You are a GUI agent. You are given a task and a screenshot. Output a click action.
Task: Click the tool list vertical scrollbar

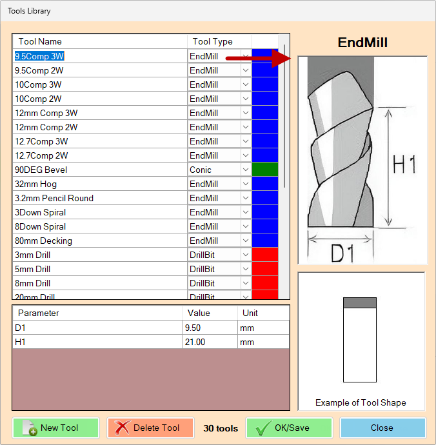(x=284, y=116)
